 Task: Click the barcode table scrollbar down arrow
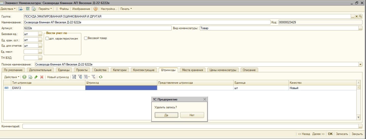358,117
